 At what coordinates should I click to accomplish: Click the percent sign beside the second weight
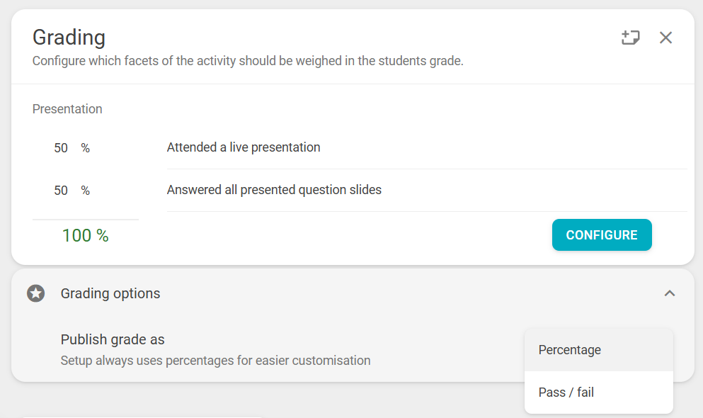tap(85, 191)
